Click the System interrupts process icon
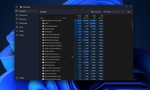The width and height of the screenshot is (150, 90). (x=43, y=29)
